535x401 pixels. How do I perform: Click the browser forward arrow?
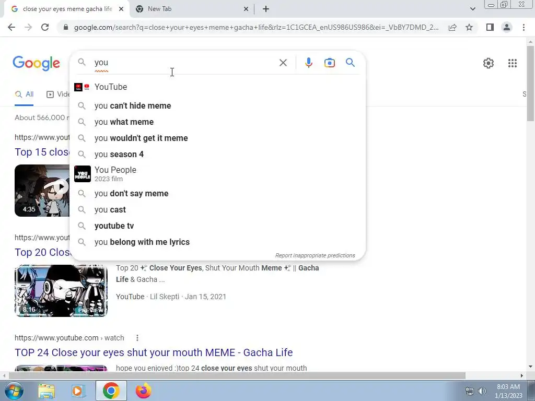28,27
